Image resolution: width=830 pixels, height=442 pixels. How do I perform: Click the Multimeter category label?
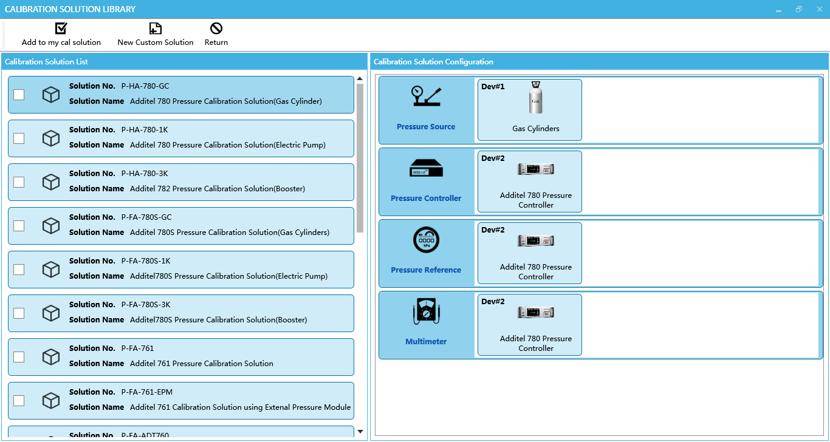(426, 342)
